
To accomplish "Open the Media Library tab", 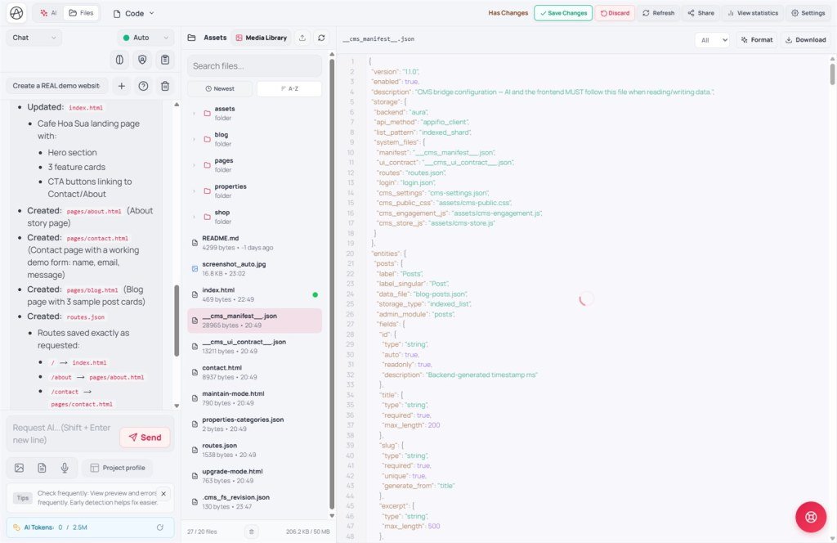I will click(x=262, y=38).
